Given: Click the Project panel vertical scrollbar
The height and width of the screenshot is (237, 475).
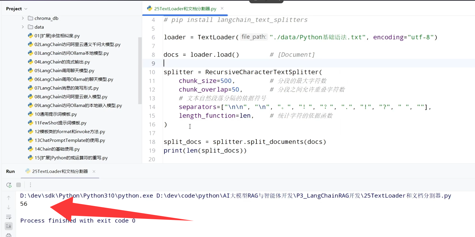Looking at the screenshot, I should pos(140,71).
